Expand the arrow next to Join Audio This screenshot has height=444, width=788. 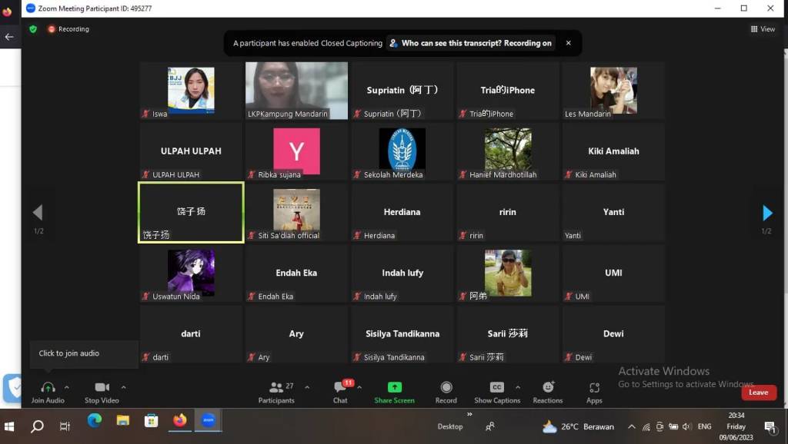[67, 387]
